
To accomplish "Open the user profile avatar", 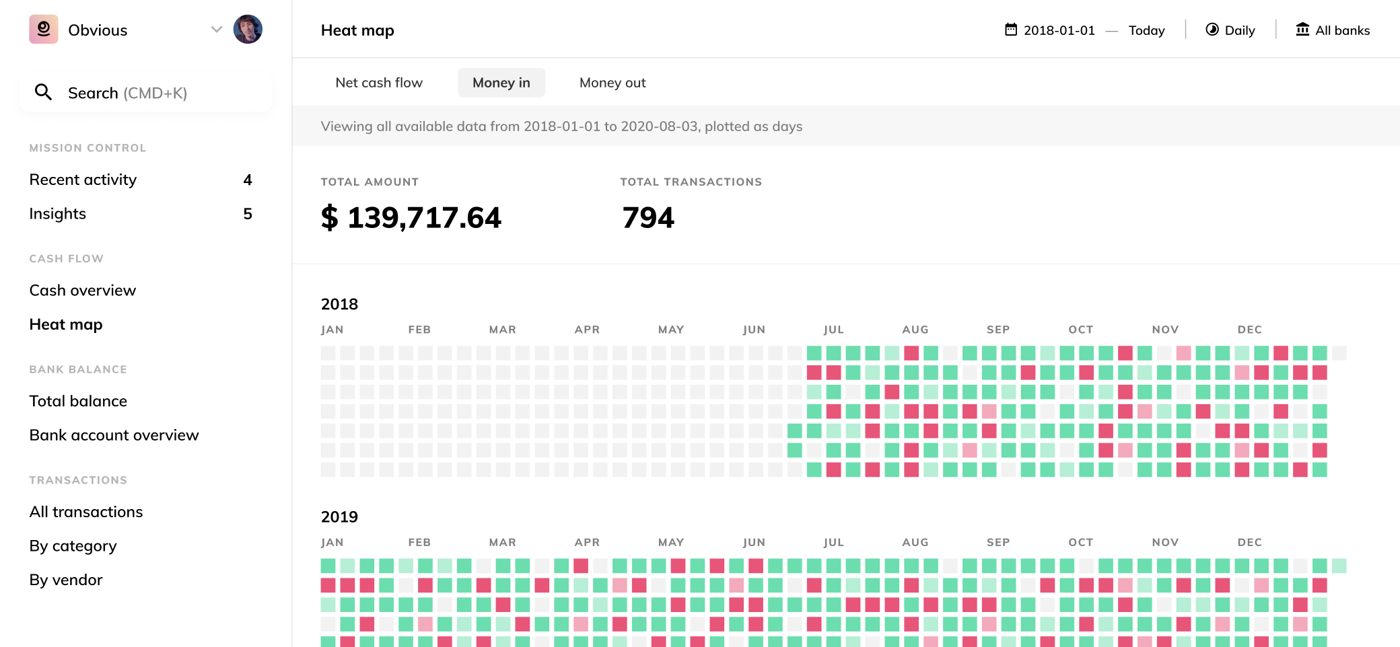I will click(248, 30).
